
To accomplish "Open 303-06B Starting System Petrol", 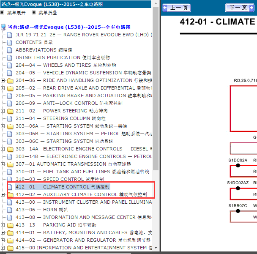I will pyautogui.click(x=84, y=134).
